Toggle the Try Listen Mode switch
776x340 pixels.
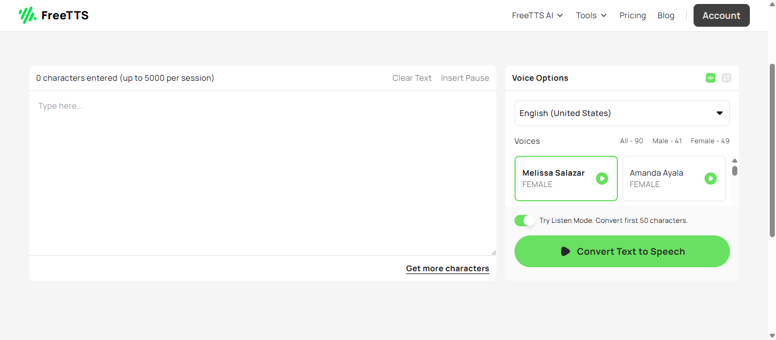click(525, 221)
